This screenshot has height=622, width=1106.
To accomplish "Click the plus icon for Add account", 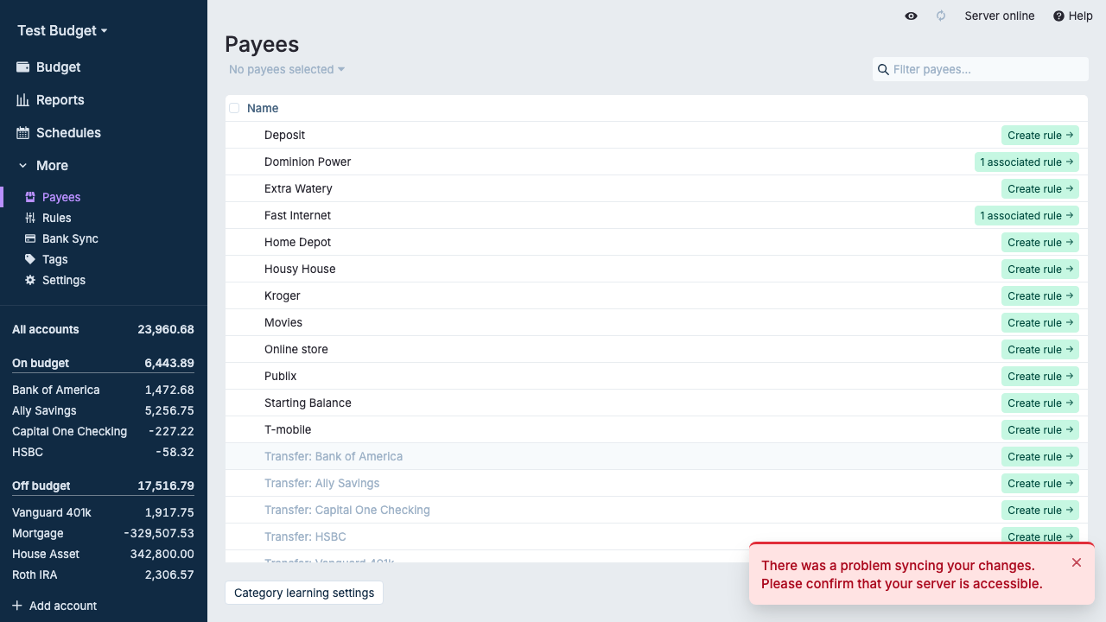I will tap(17, 606).
